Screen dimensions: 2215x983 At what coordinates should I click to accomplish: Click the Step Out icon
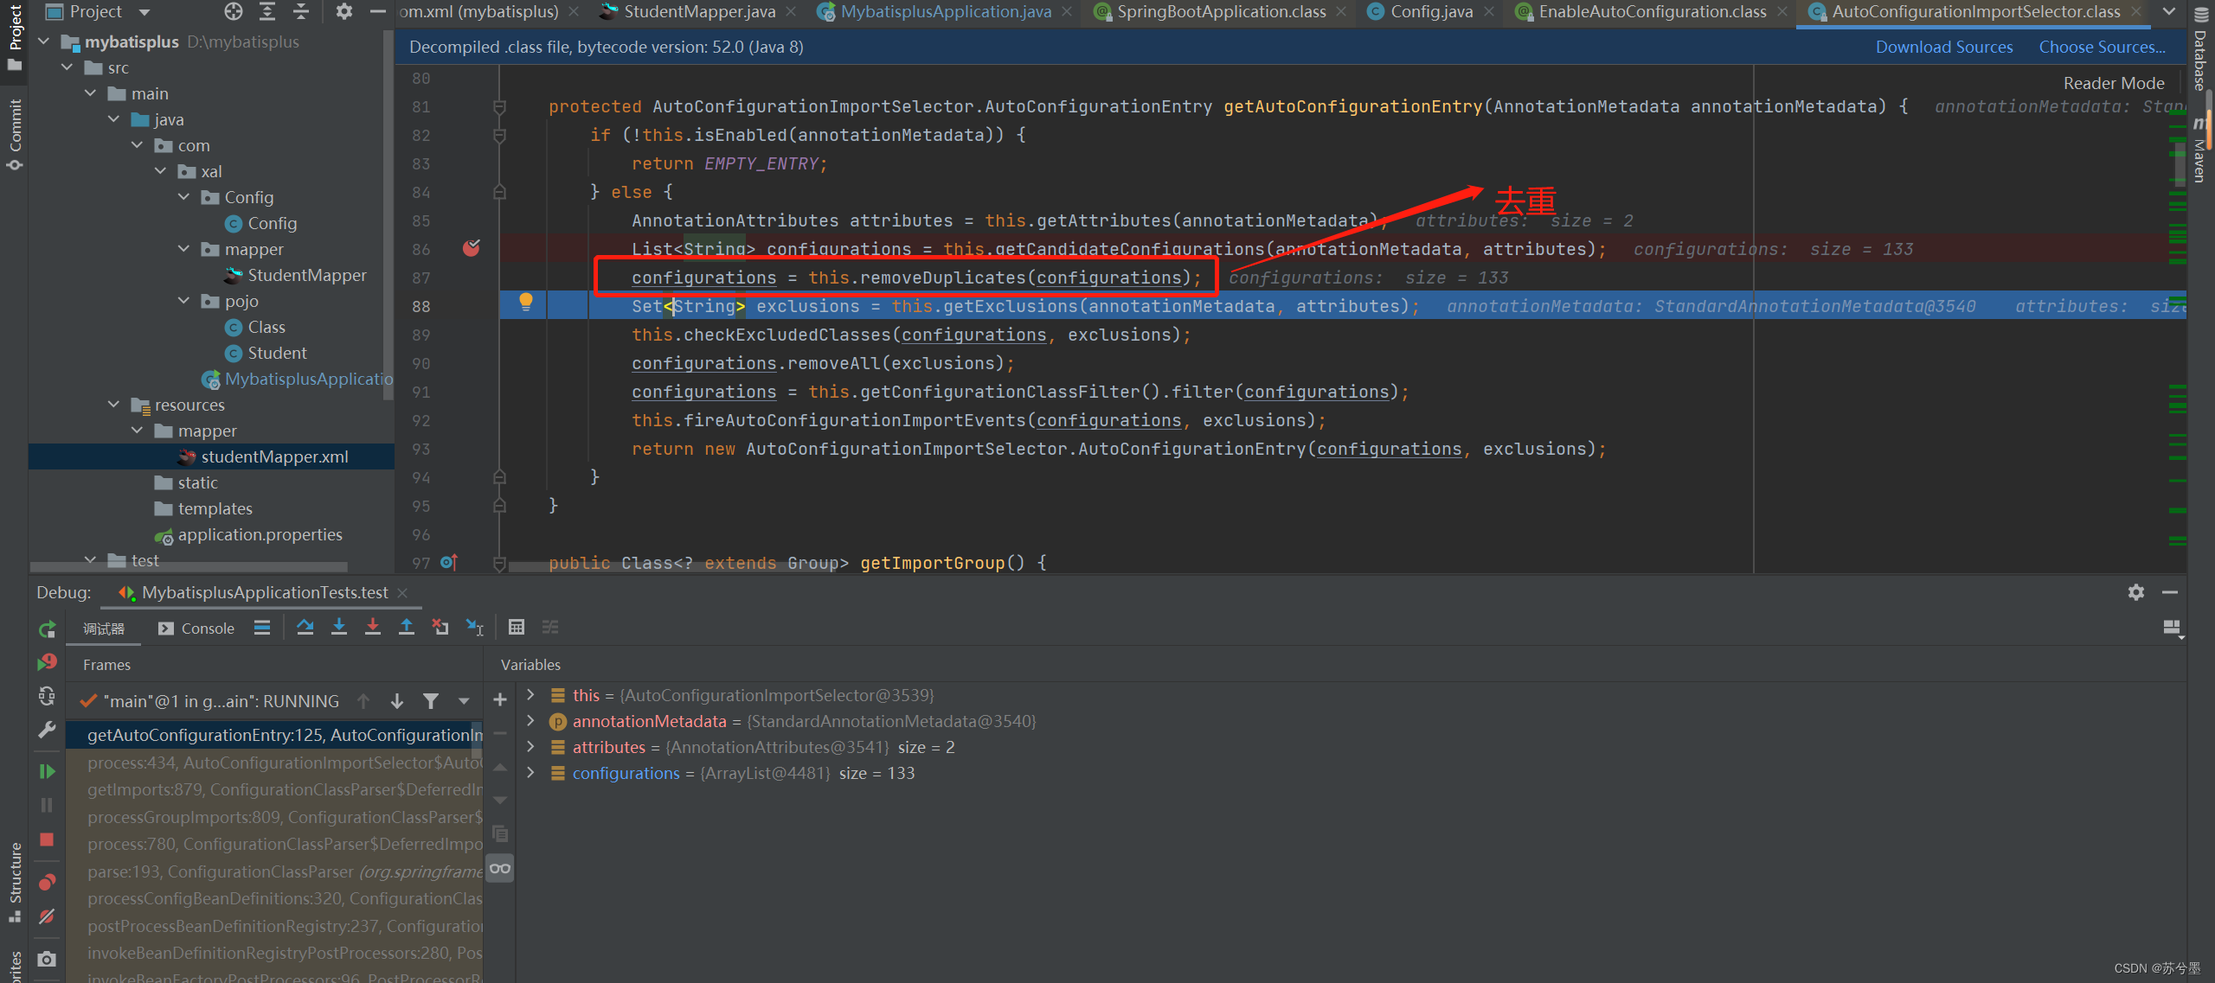[406, 628]
